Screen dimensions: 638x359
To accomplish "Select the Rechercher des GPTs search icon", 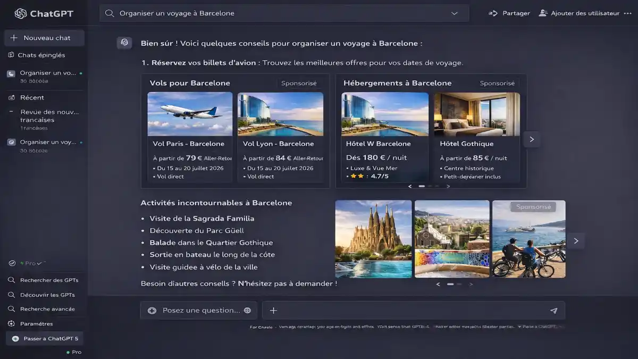I will 11,280.
